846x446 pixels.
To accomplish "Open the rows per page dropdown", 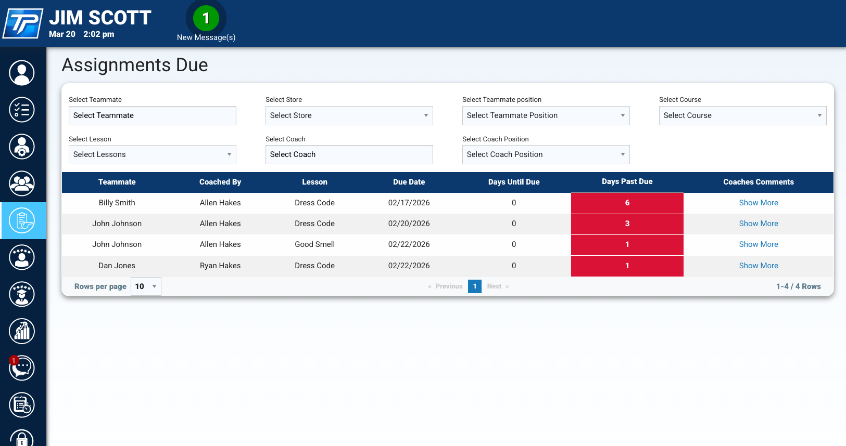I will (146, 286).
